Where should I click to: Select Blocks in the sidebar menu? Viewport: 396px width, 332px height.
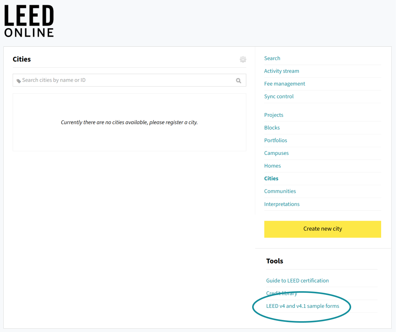(x=272, y=128)
